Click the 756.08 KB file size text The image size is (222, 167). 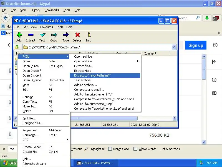159,135
